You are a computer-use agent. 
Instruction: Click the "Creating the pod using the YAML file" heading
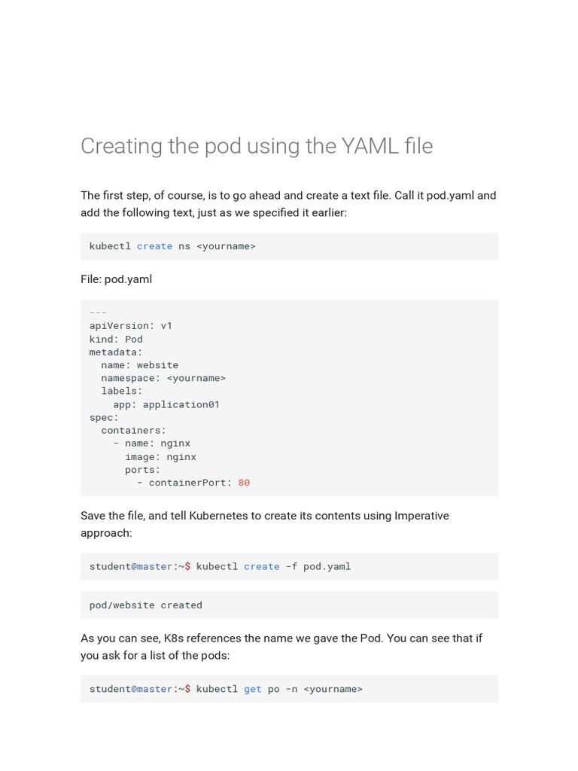click(x=257, y=146)
